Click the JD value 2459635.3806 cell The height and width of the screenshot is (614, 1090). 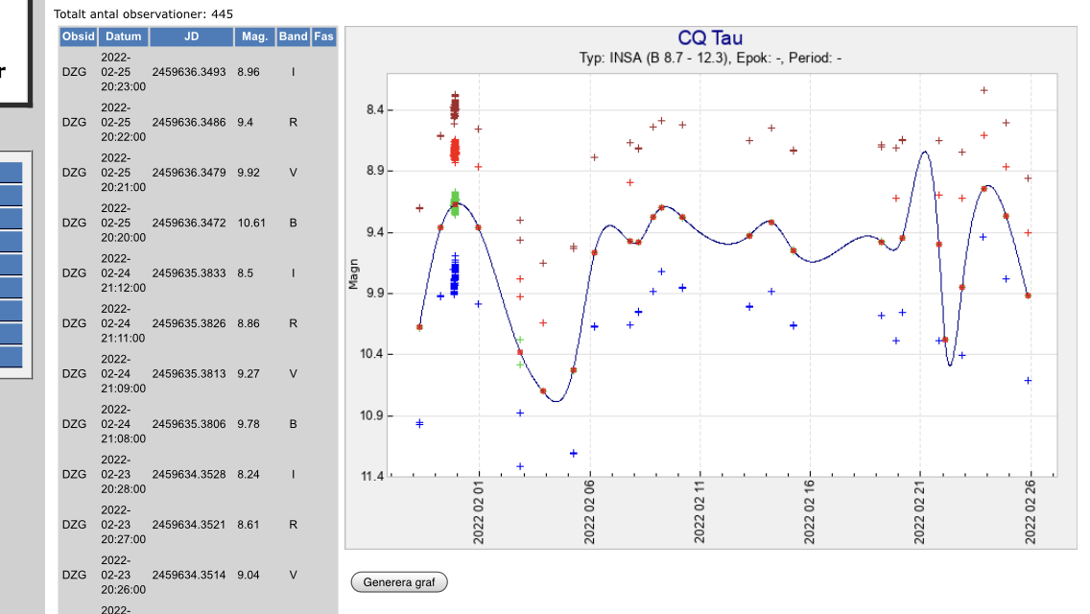tap(189, 424)
